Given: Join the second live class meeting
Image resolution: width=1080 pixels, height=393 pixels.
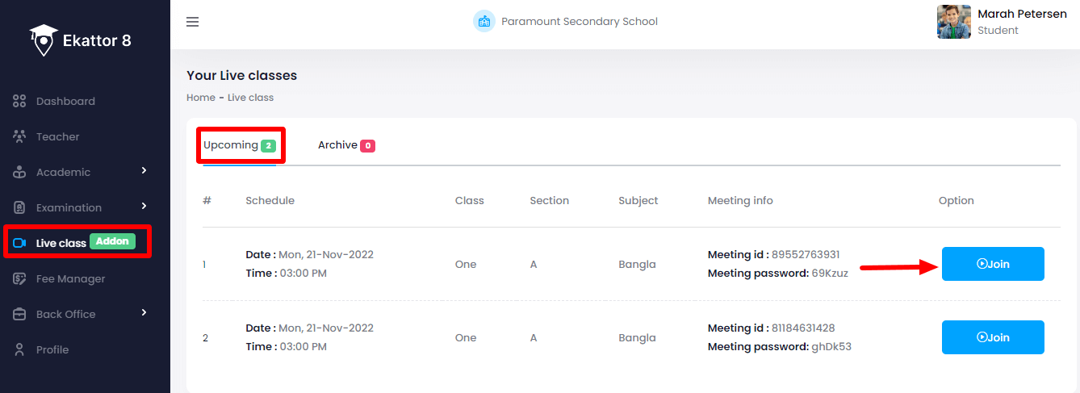Looking at the screenshot, I should [993, 337].
